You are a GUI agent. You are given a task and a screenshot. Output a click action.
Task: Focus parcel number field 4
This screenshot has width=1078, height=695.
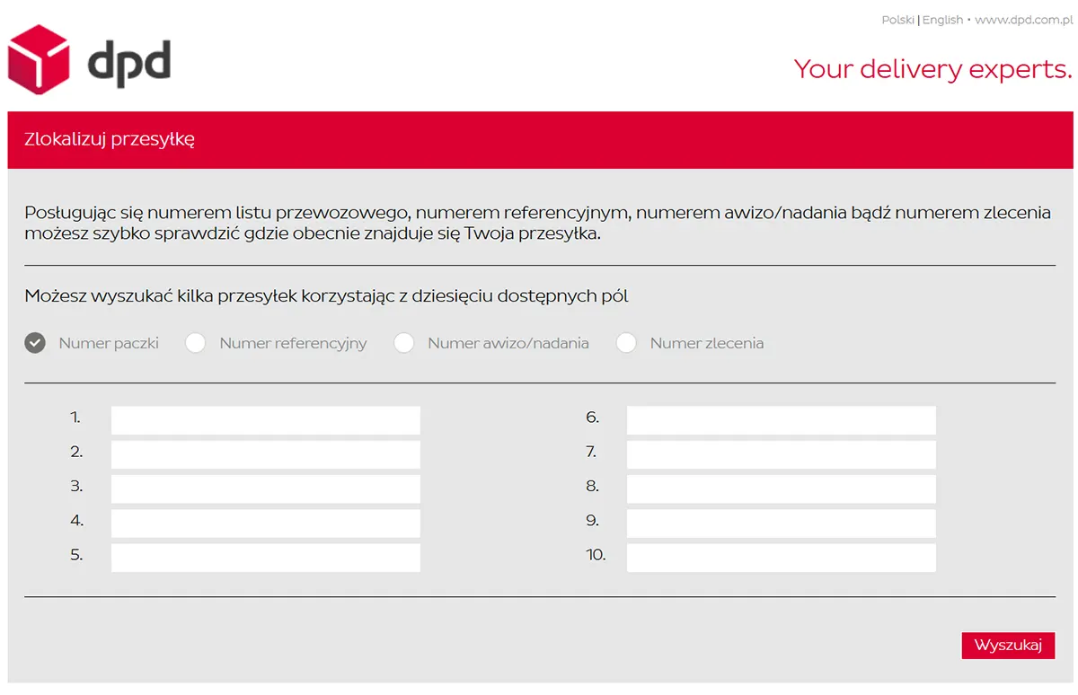265,523
